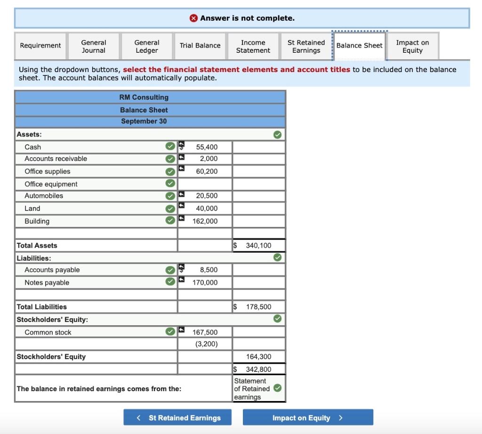Click green checkmark beside Common stock
Image resolution: width=482 pixels, height=434 pixels.
click(x=170, y=331)
